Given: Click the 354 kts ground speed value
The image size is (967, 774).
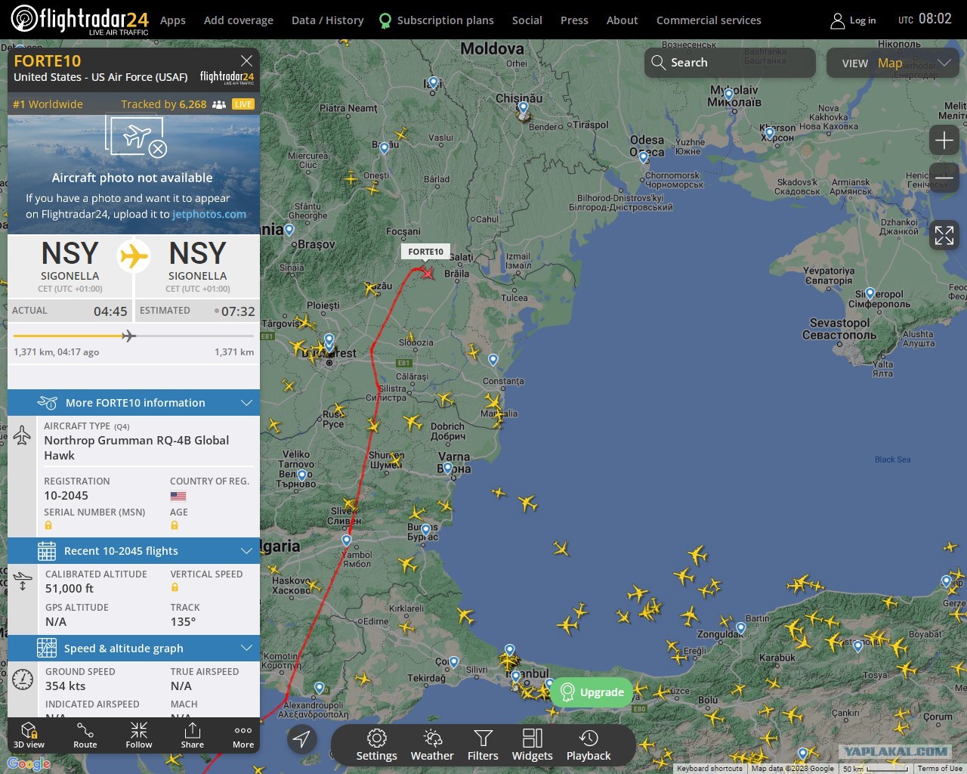Looking at the screenshot, I should 66,686.
